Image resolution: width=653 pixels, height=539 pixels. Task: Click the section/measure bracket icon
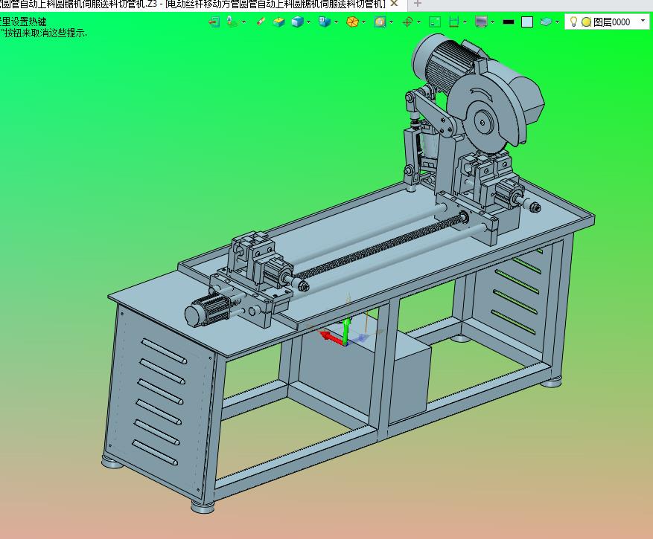click(454, 22)
